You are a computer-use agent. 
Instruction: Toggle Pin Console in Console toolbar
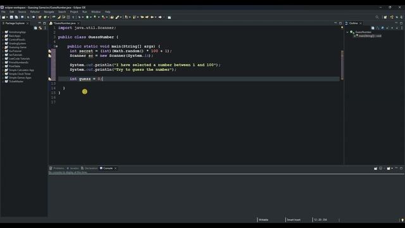click(x=375, y=168)
